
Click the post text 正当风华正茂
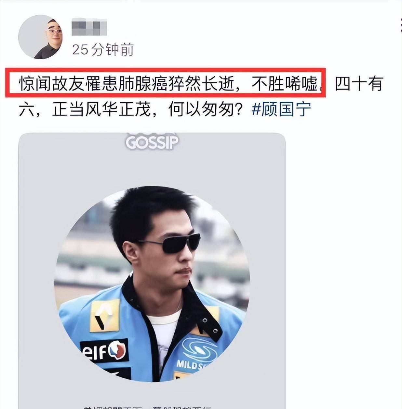101,110
